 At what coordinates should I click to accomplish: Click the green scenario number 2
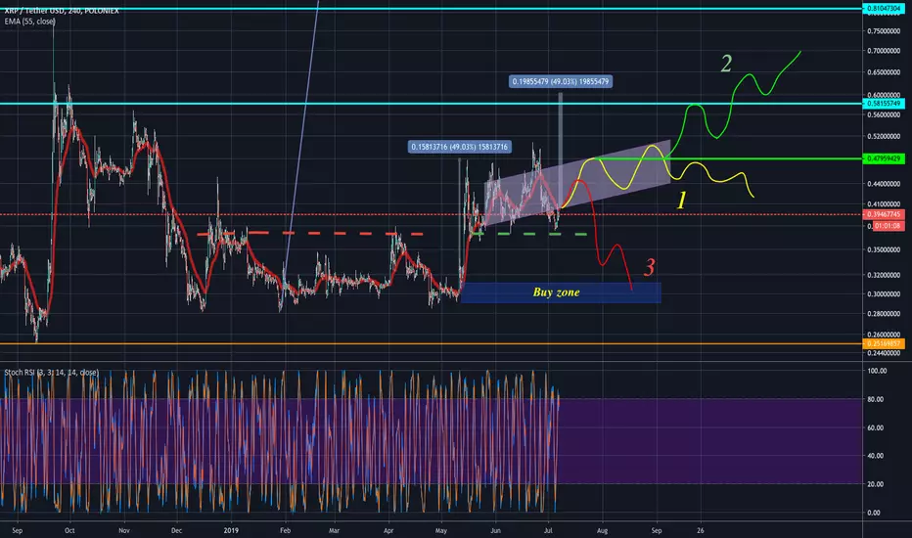click(x=726, y=64)
